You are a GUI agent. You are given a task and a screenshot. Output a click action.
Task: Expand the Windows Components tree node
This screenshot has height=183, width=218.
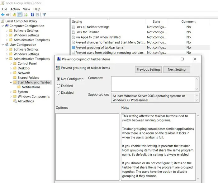coord(11,96)
